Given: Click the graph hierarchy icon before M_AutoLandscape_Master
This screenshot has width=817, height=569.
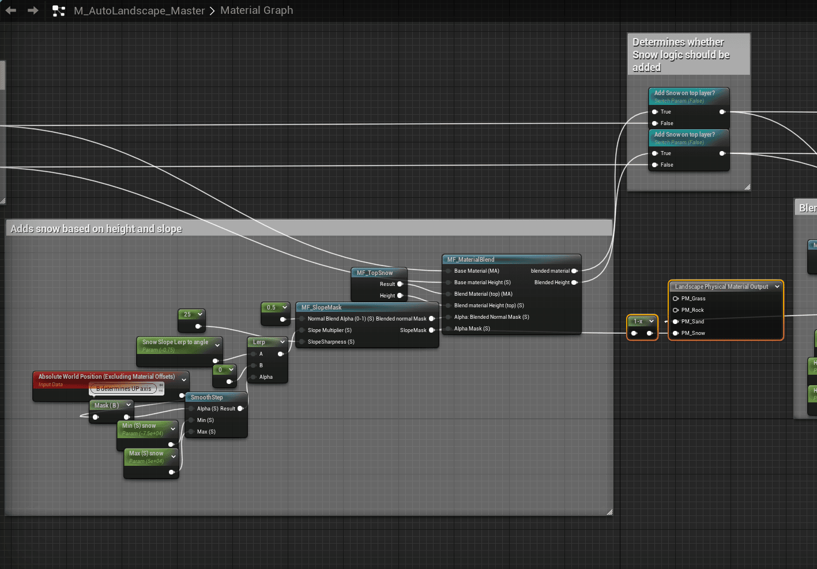Looking at the screenshot, I should (x=58, y=11).
